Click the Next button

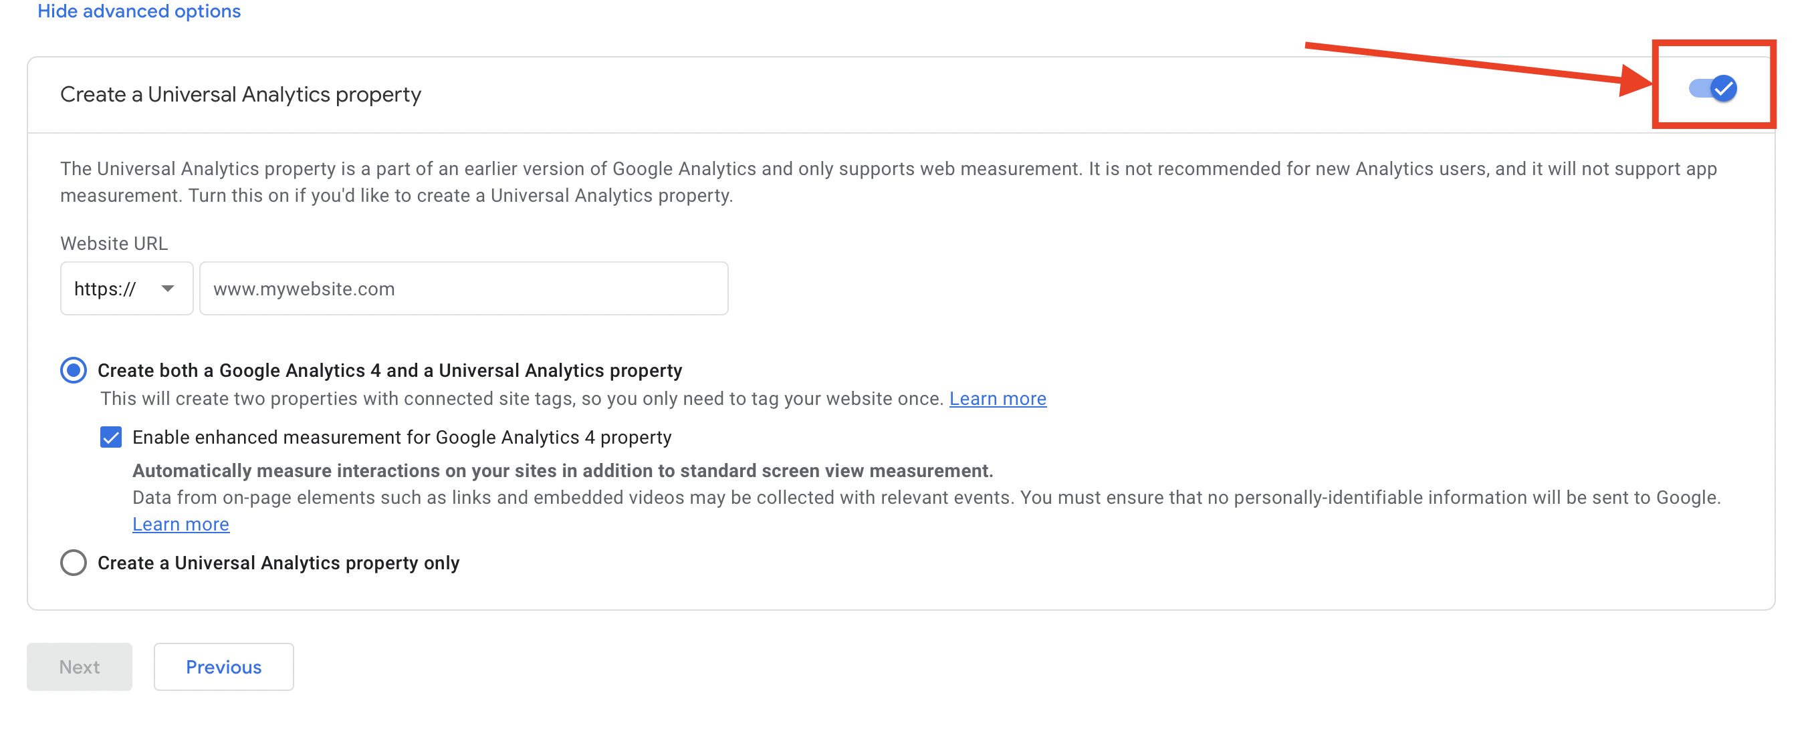point(79,666)
